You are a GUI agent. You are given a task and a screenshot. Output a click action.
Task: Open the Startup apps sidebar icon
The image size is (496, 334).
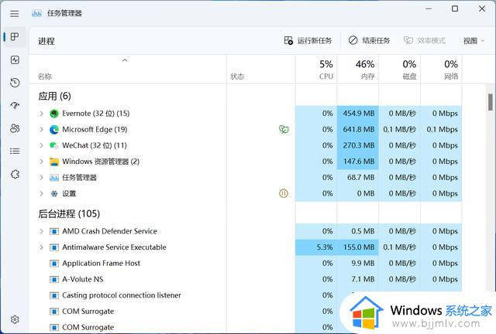15,105
